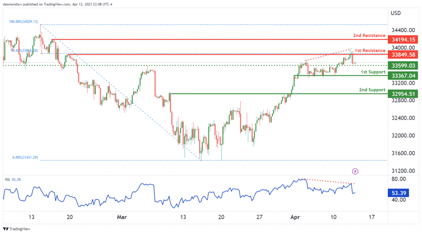Click the TradingView logo at bottom left
Viewport: 422px width, 234px height.
click(x=6, y=229)
